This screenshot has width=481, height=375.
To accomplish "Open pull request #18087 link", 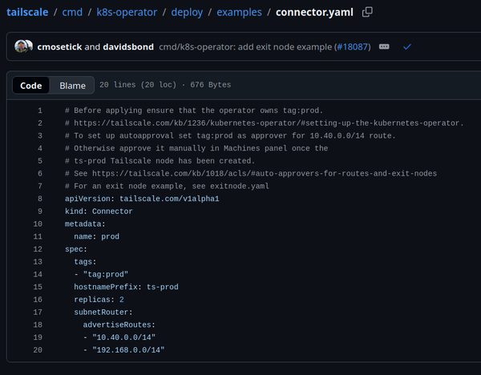I will (x=352, y=47).
